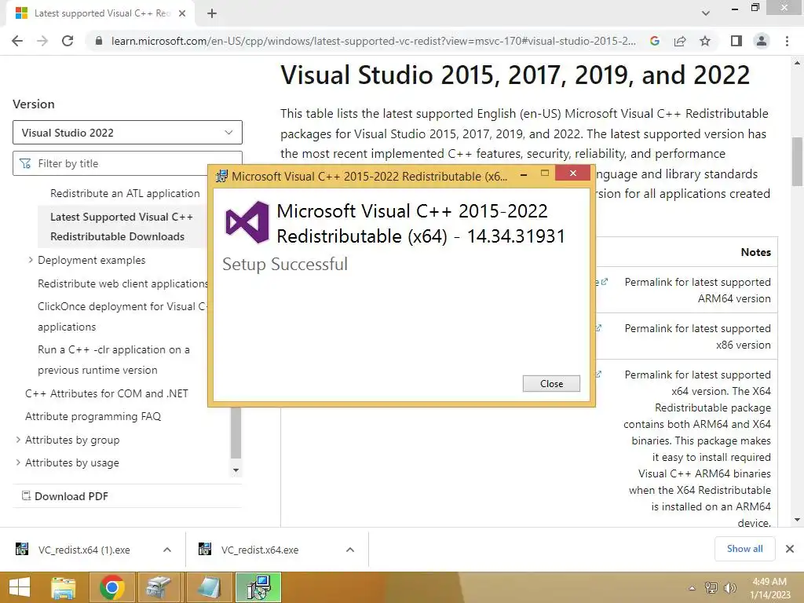Open the Google icon in the address bar
The image size is (804, 603).
click(x=654, y=41)
